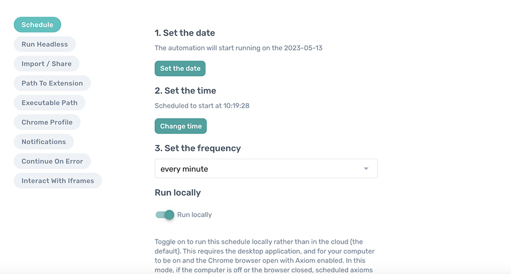Image resolution: width=511 pixels, height=274 pixels.
Task: Open the Import / Share section
Action: (47, 64)
